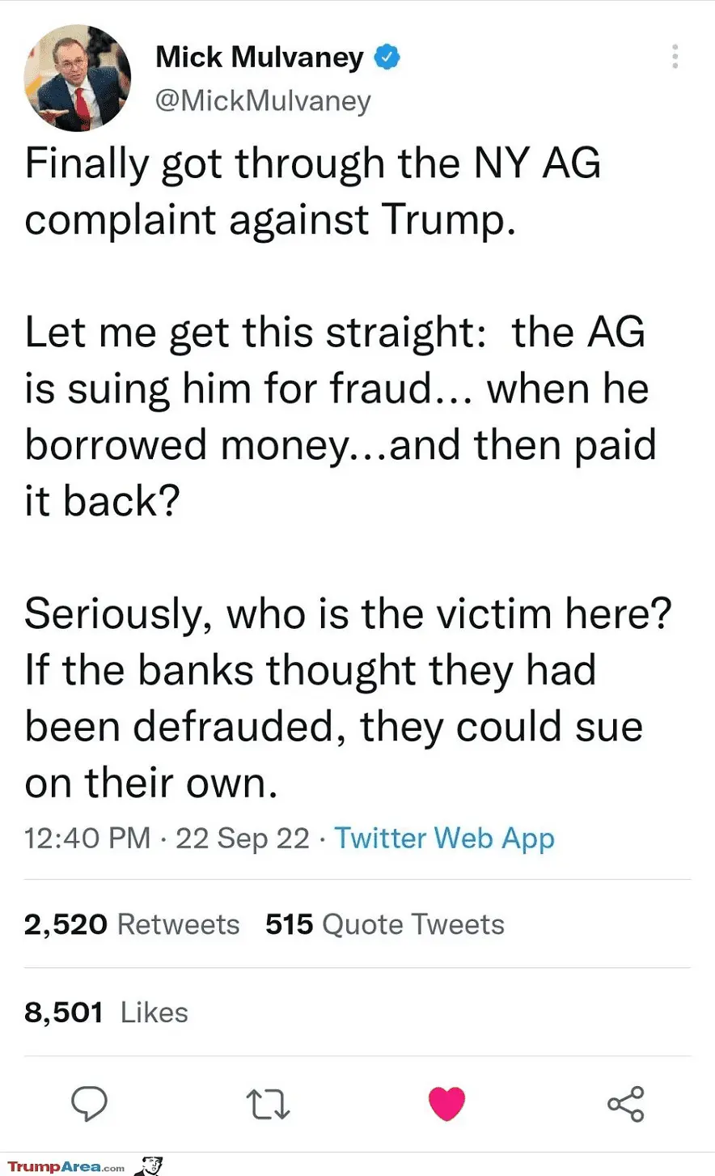Click the "Seriously, who is the victim" paragraph

point(348,698)
